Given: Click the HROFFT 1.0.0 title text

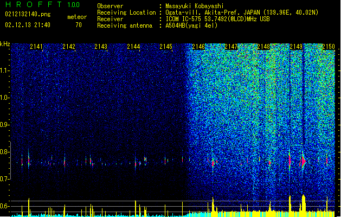Looking at the screenshot, I should (43, 4).
